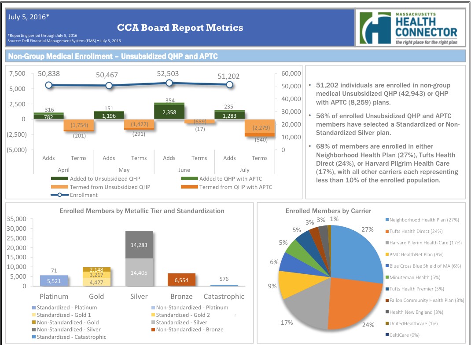Click the July enrollment marker labeled 51,202
Screen dimensions: 471x345
(229, 85)
